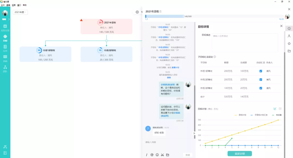Toggle auto-summary checkbox for 市场2部营收
The image size is (293, 158).
pos(261,80)
